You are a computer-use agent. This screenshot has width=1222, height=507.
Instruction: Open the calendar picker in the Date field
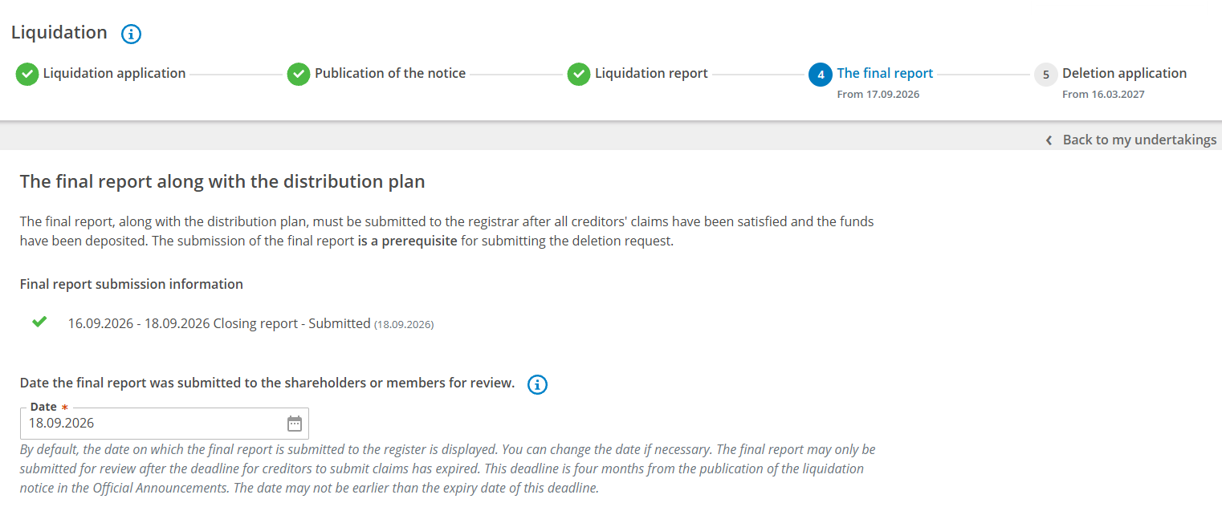295,424
